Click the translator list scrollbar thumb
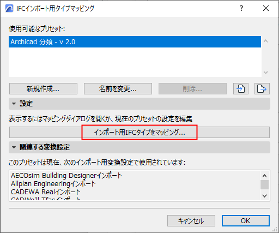 pos(265,185)
